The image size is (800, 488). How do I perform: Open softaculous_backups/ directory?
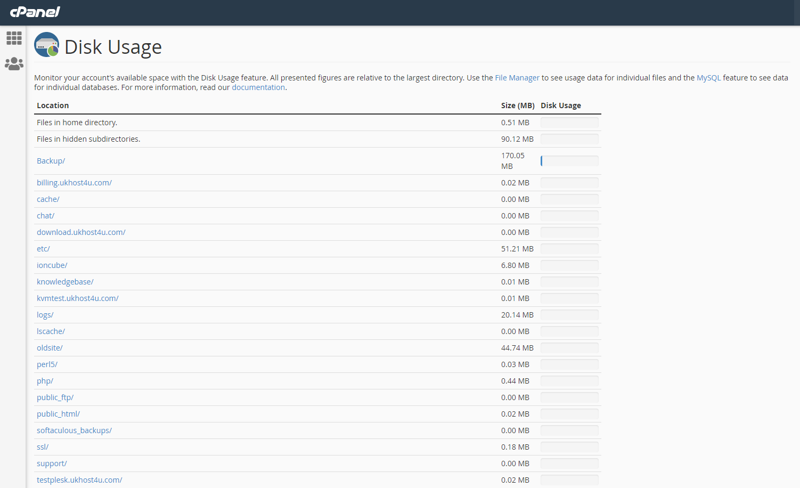tap(74, 430)
